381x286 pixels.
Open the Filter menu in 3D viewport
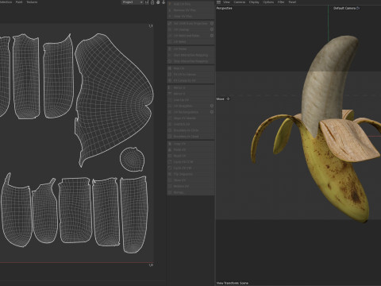281,2
